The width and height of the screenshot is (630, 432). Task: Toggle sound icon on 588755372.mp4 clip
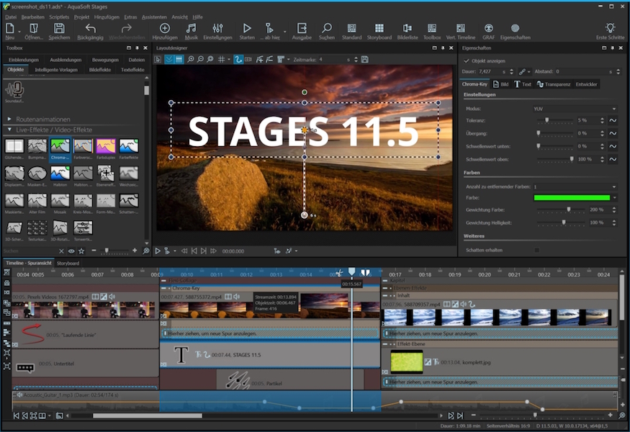[x=237, y=297]
